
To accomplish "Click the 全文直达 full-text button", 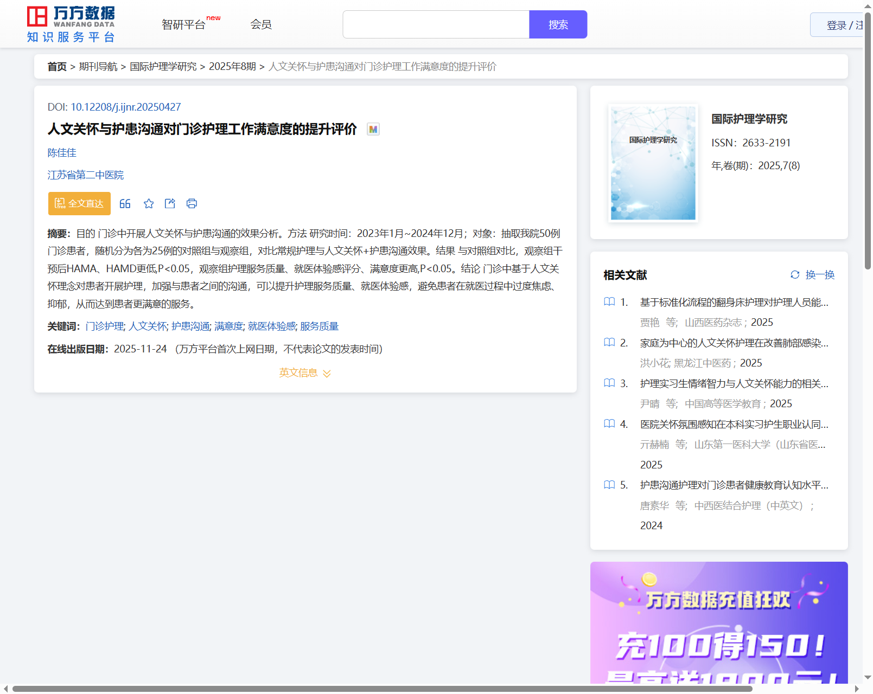I will 79,203.
